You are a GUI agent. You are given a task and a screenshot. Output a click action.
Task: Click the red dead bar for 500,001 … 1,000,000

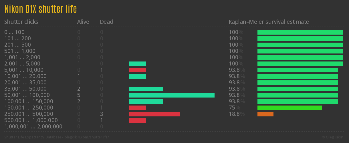(x=137, y=120)
